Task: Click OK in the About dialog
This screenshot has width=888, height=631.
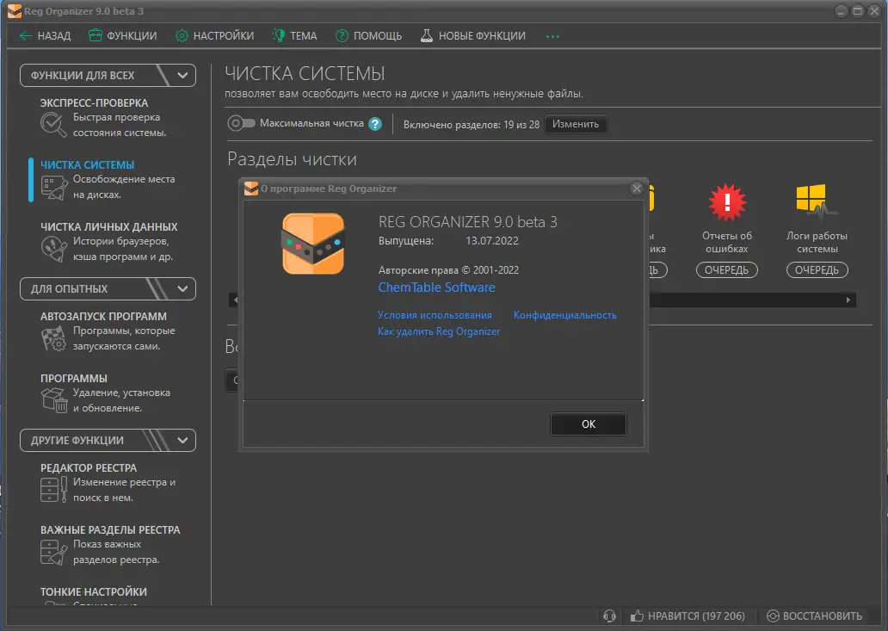Action: point(589,424)
